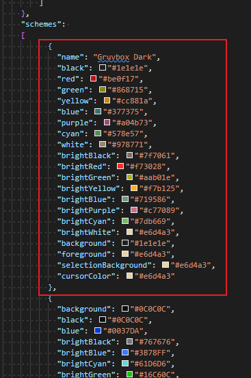Viewport: 251px width, 378px height.
Task: Click the "brightYellow" key text
Action: coord(88,188)
